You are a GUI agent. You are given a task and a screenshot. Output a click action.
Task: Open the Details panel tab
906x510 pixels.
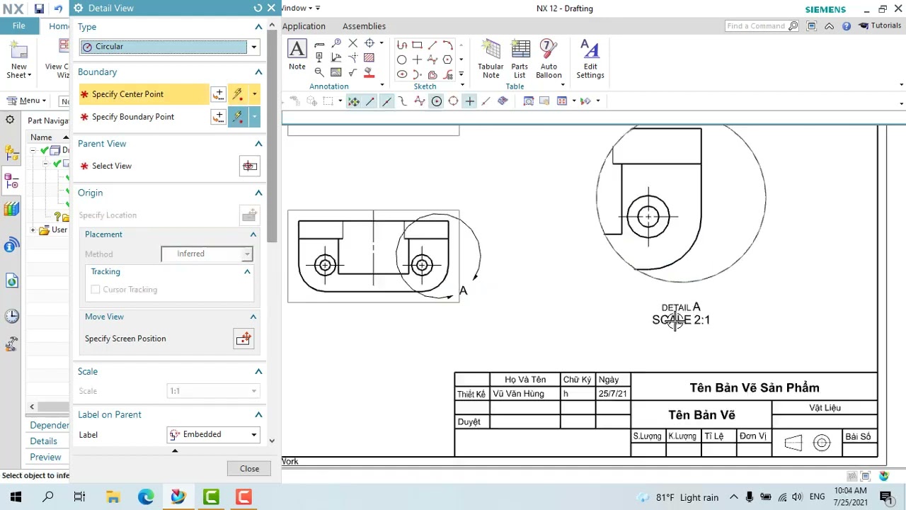(43, 441)
